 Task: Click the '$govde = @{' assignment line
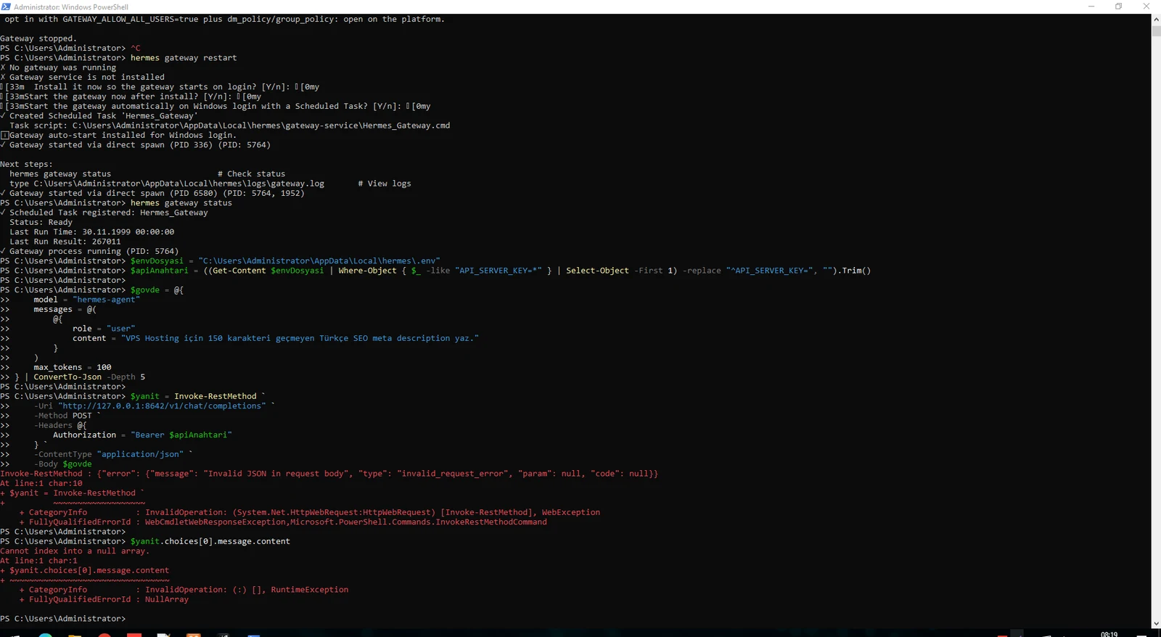pyautogui.click(x=157, y=290)
